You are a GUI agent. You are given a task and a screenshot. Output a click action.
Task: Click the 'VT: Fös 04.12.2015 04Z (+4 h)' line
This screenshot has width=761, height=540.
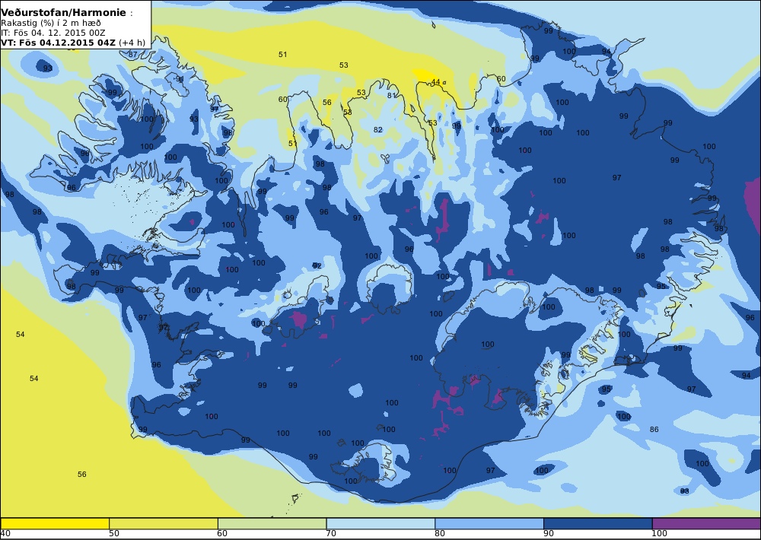click(73, 42)
